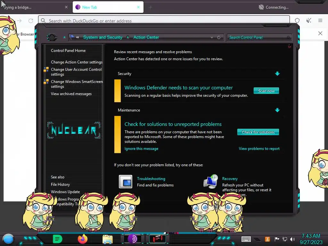Image resolution: width=328 pixels, height=246 pixels.
Task: Open Windows Update under See also
Action: coord(65,192)
